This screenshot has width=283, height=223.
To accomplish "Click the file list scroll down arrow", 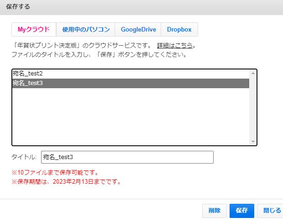I will 253,142.
